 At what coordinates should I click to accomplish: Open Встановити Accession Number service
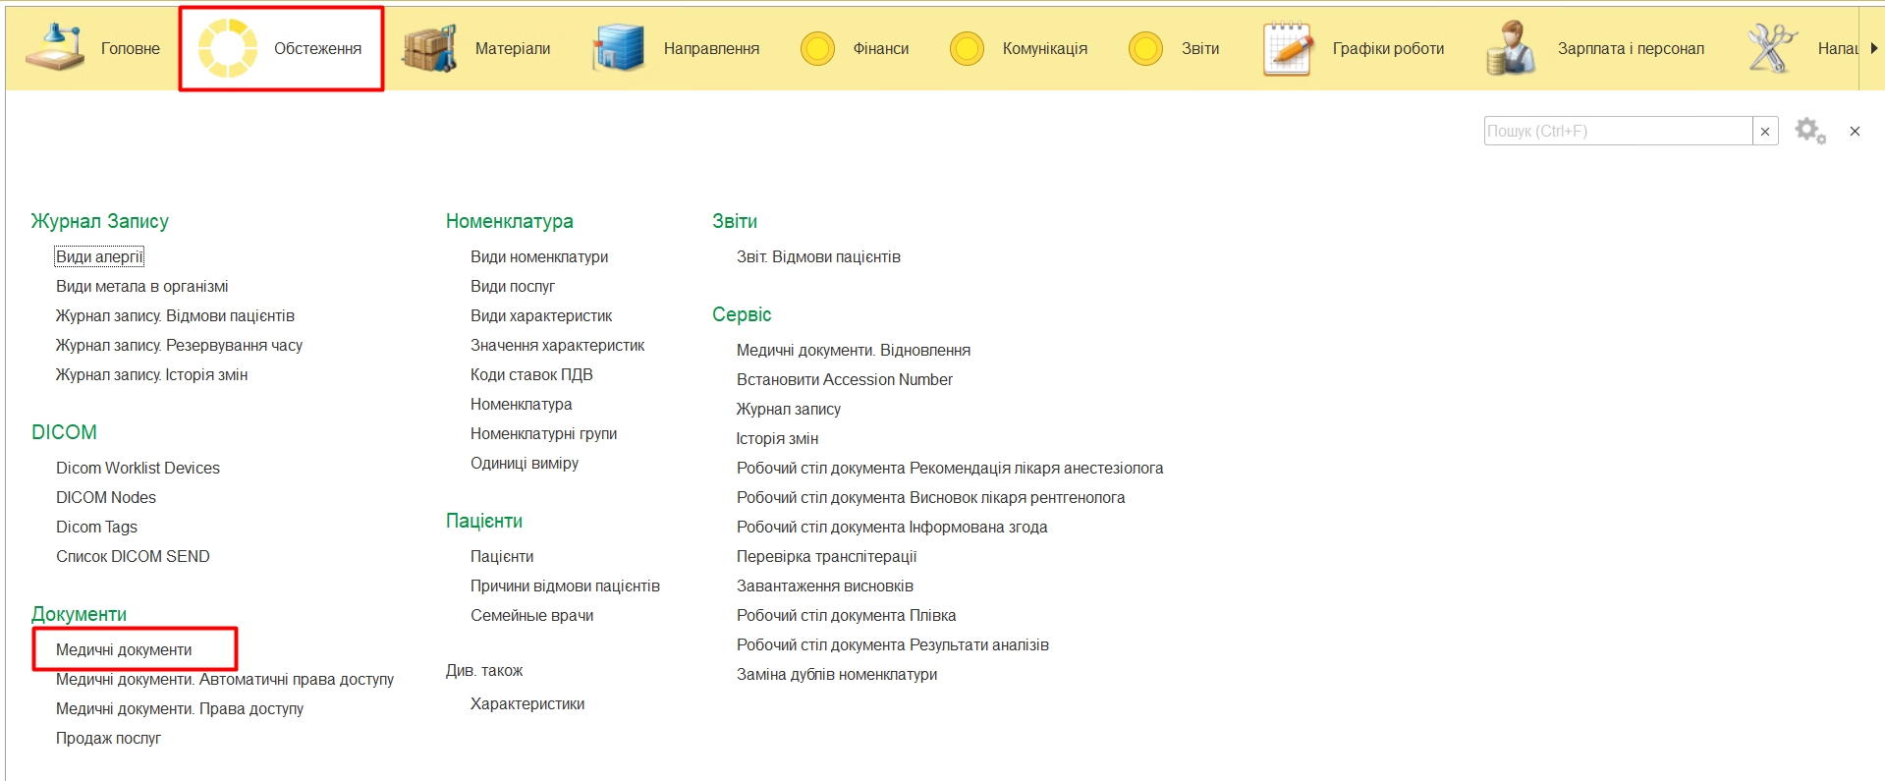844,379
